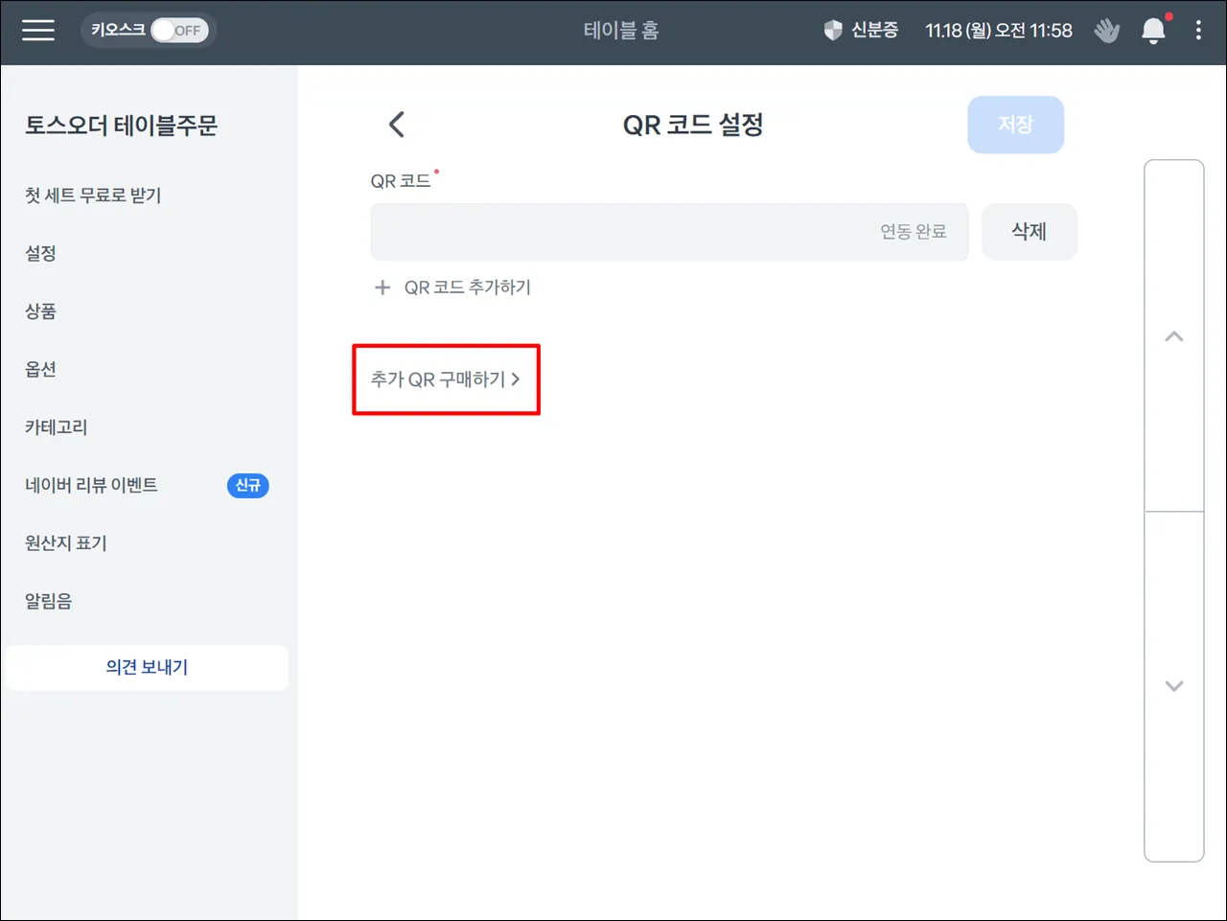Open the 옵션 menu item
The height and width of the screenshot is (921, 1227).
[x=40, y=369]
